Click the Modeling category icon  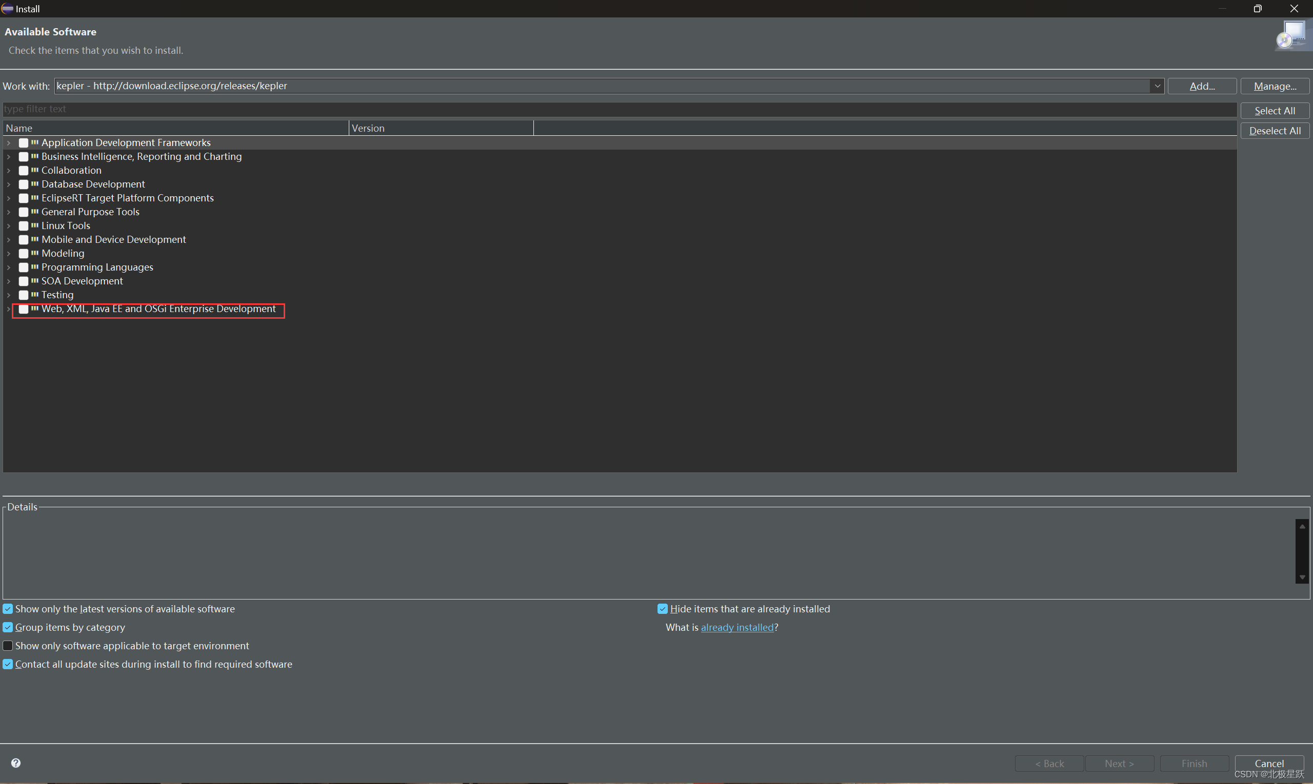coord(35,253)
